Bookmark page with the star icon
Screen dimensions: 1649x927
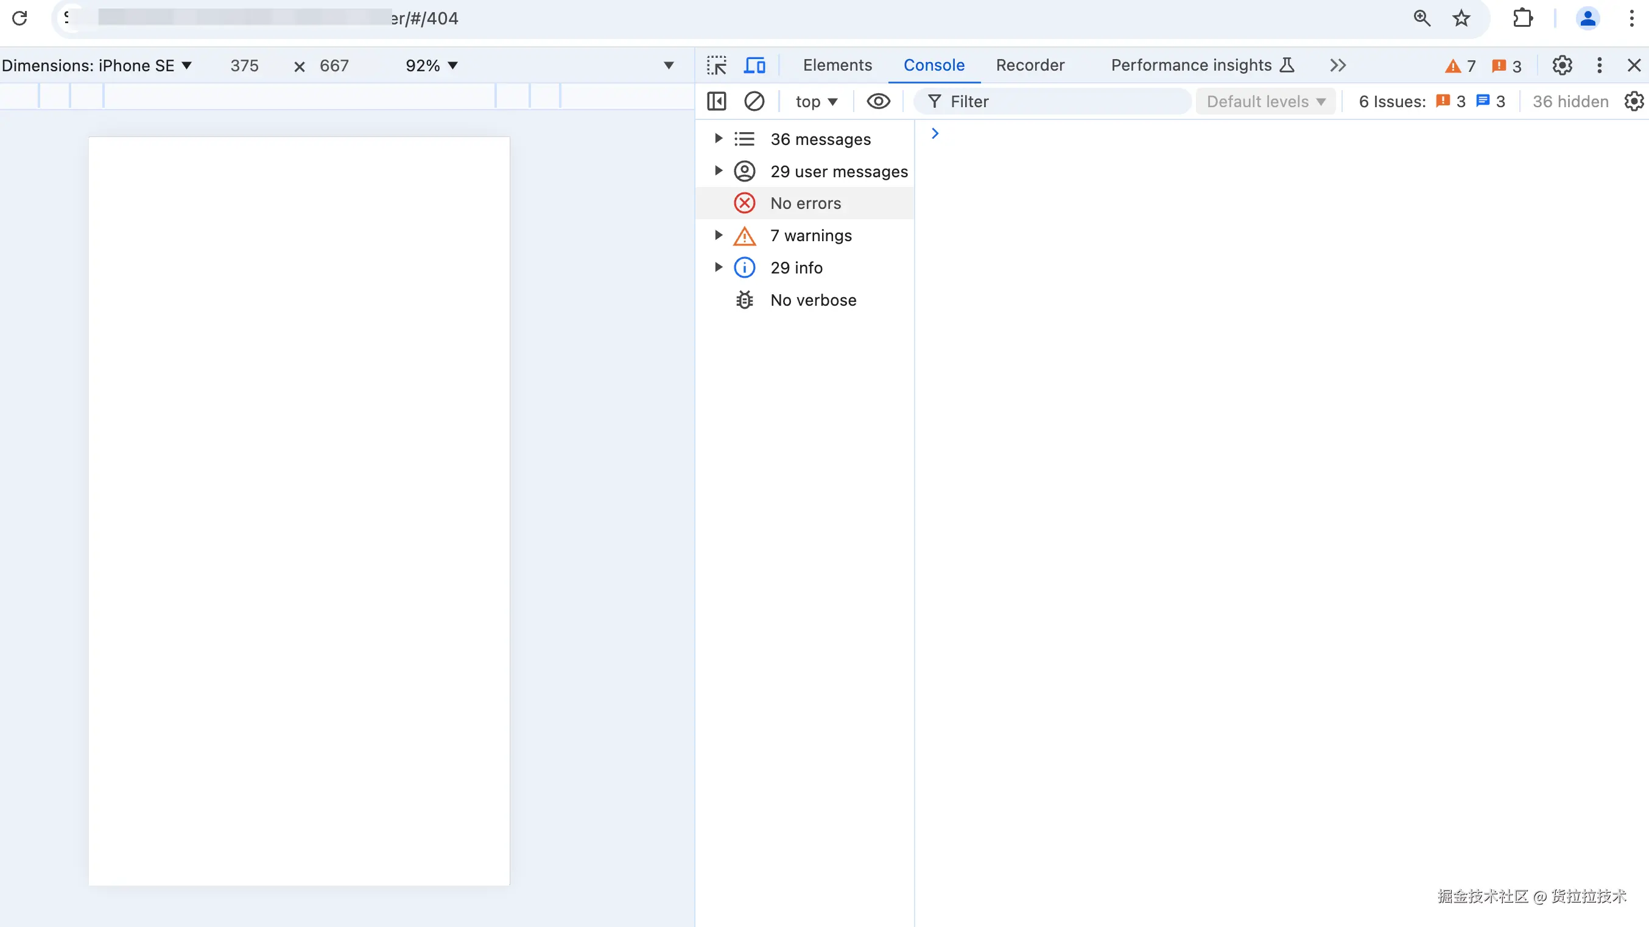click(1461, 18)
